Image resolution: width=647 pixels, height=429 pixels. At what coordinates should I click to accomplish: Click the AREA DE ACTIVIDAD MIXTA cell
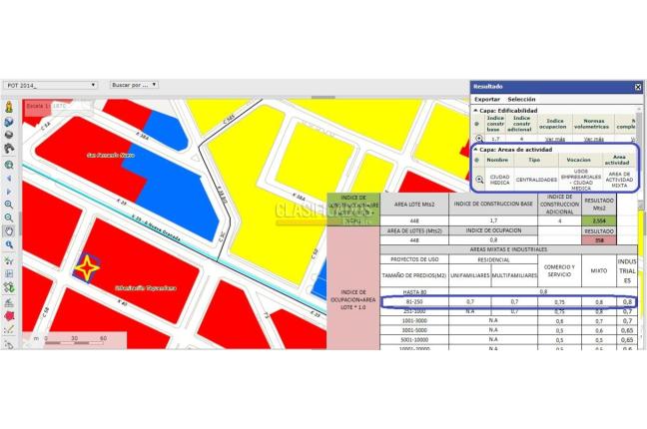(x=619, y=180)
